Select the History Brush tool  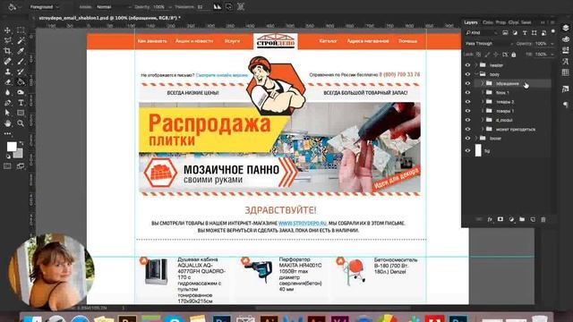[21, 72]
